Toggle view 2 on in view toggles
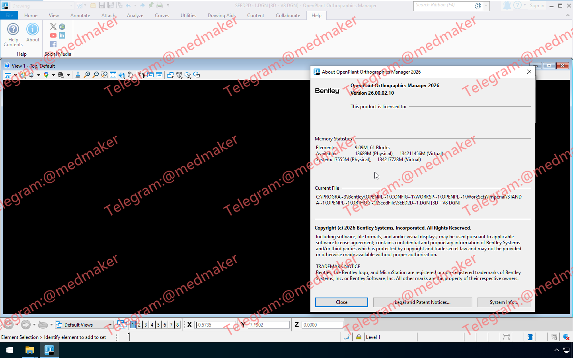The image size is (573, 358). tap(139, 325)
